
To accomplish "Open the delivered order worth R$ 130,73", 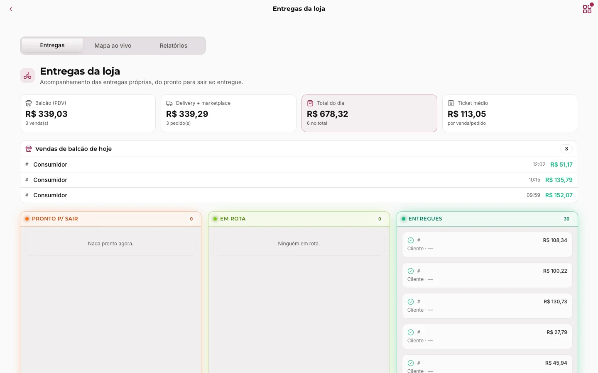I will pos(487,306).
